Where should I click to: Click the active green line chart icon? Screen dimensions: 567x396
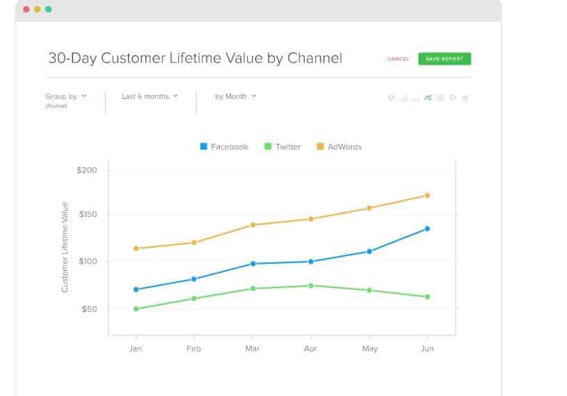(429, 97)
